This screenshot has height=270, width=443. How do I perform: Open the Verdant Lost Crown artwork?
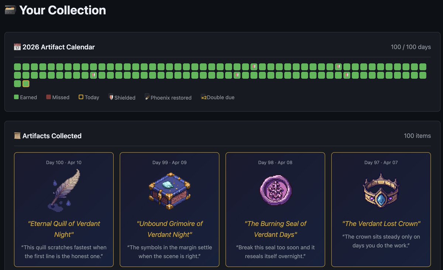coord(381,191)
